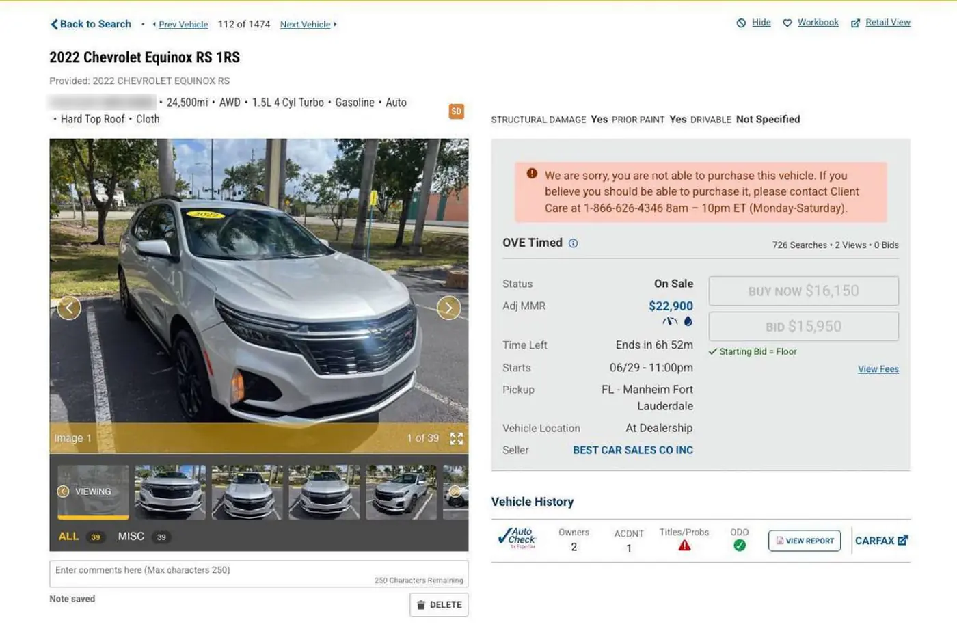Click the AutoCheck logo

[x=517, y=538]
